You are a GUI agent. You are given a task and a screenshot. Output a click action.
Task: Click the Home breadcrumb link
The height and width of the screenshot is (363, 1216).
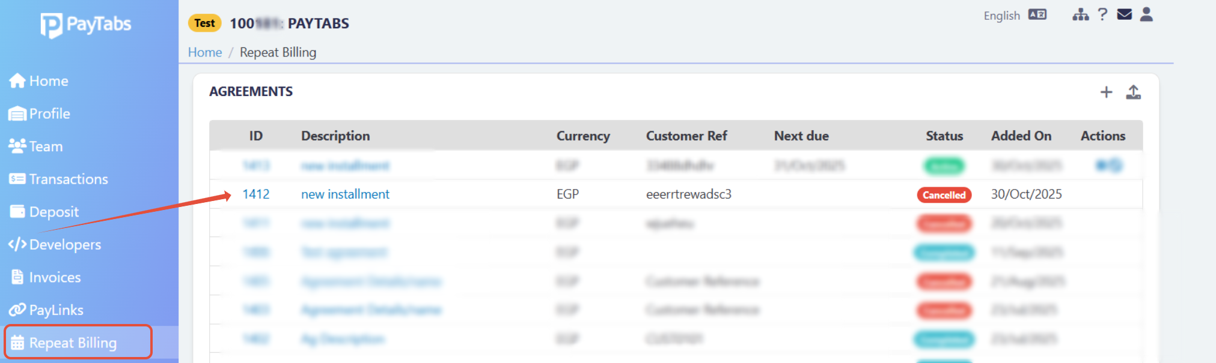pyautogui.click(x=205, y=53)
